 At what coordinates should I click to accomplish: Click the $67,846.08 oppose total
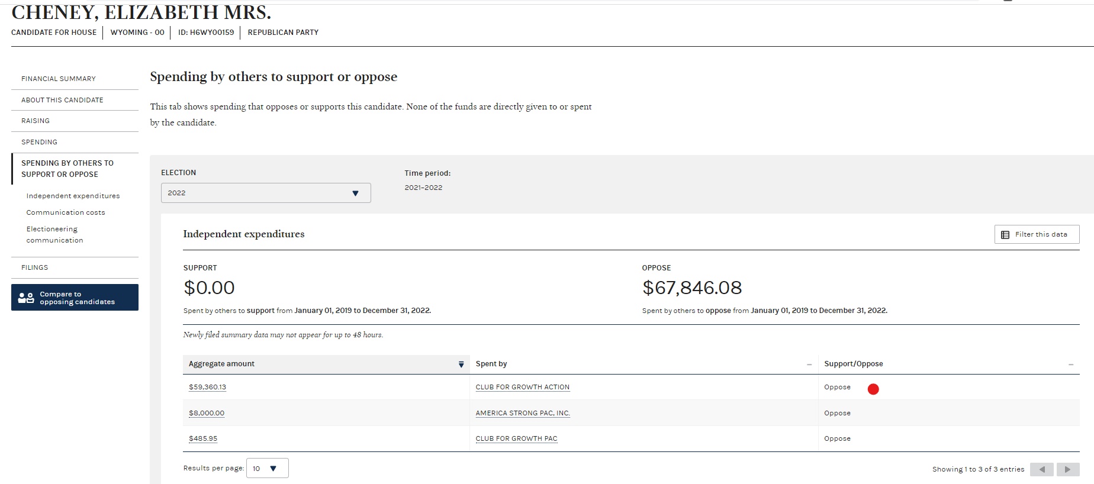[692, 288]
